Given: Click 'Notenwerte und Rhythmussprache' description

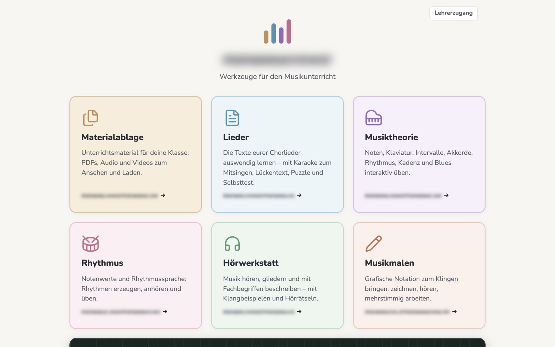Looking at the screenshot, I should pos(134,288).
